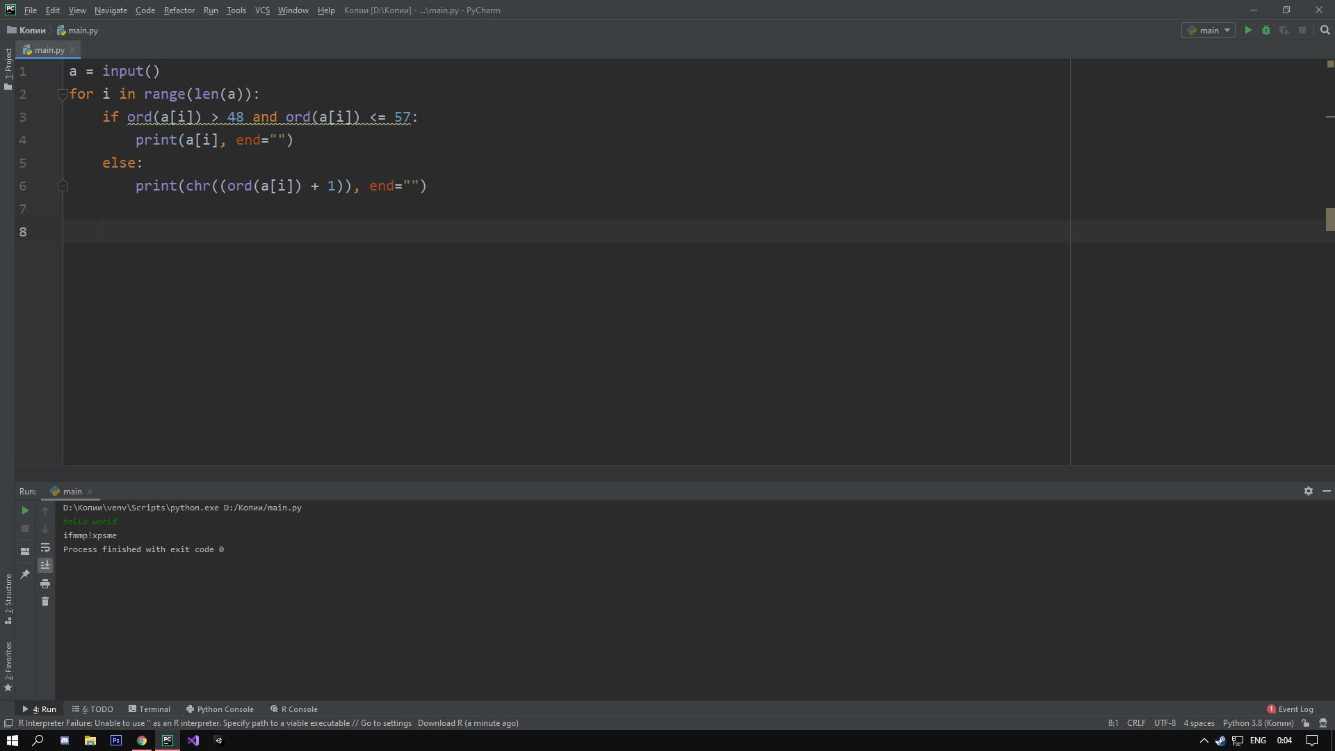Open Chrome from the Windows taskbar
This screenshot has height=751, width=1335.
click(142, 741)
